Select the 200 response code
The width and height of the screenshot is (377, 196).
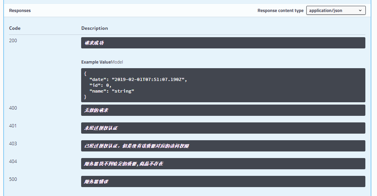click(13, 41)
